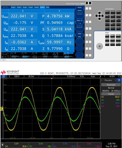Image resolution: width=122 pixels, height=148 pixels.
Task: Click the channel 1 ground marker on the waveform edge
Action: point(2,109)
